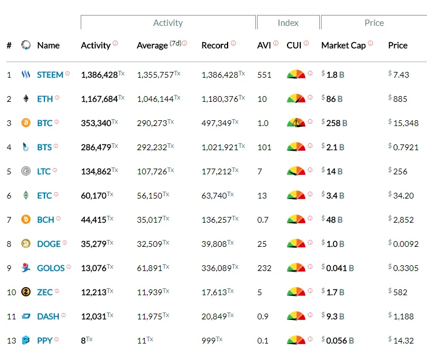The width and height of the screenshot is (427, 351).
Task: Click info icon beside Market Cap header
Action: coord(371,43)
